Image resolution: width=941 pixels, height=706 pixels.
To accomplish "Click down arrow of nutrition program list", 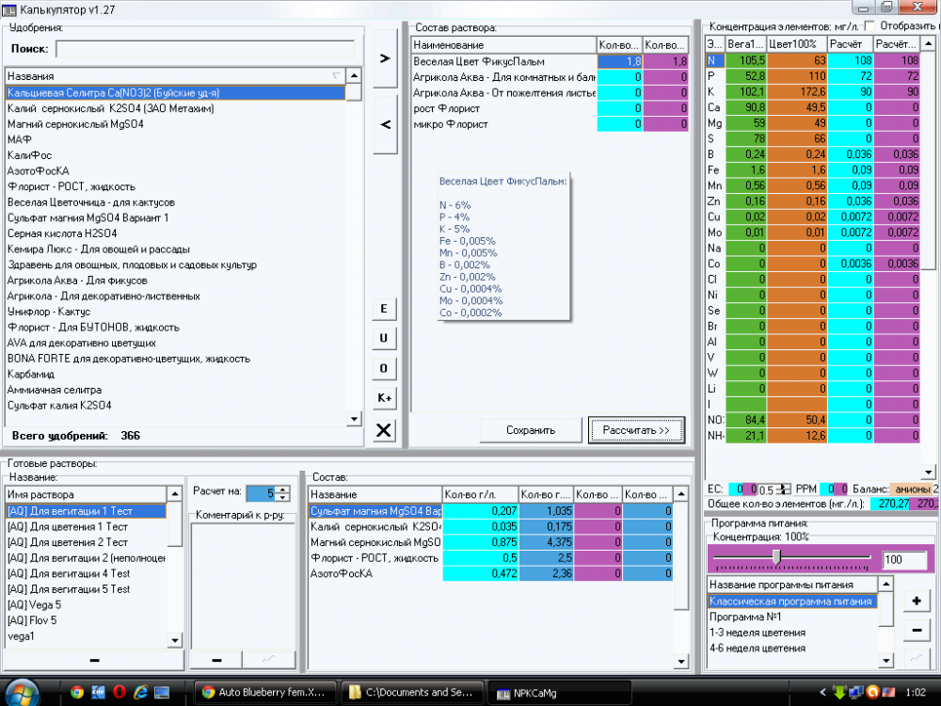I will pyautogui.click(x=885, y=661).
